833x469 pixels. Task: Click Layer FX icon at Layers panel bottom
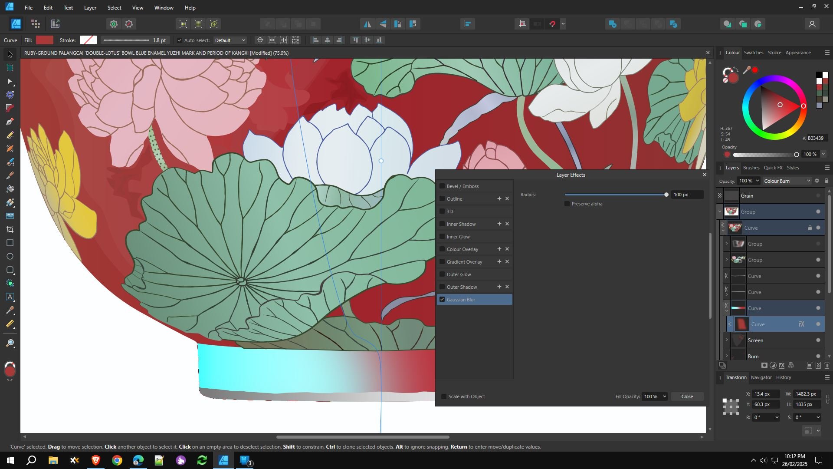(x=782, y=365)
